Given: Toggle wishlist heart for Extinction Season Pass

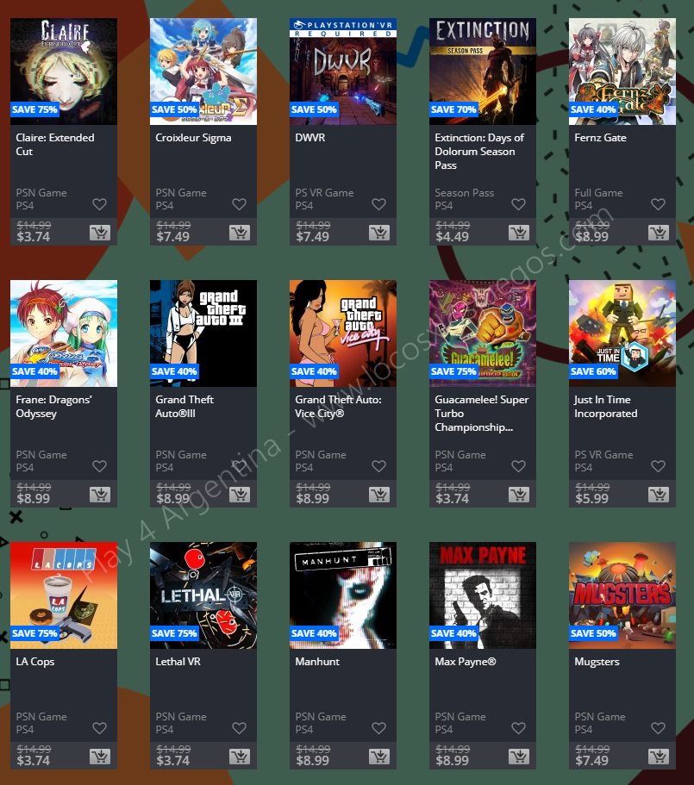Looking at the screenshot, I should coord(519,204).
